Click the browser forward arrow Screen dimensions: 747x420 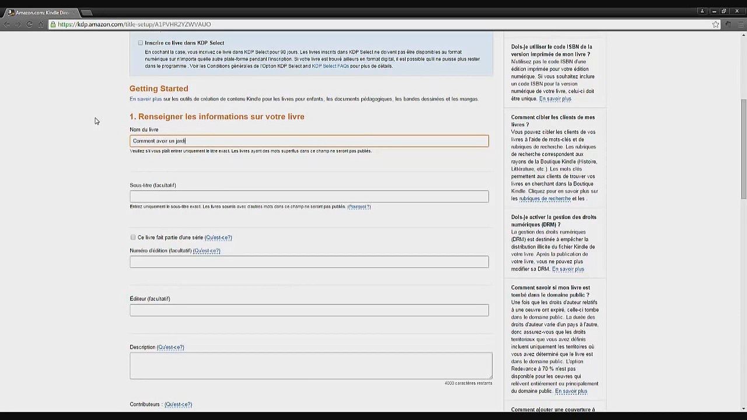tap(18, 24)
